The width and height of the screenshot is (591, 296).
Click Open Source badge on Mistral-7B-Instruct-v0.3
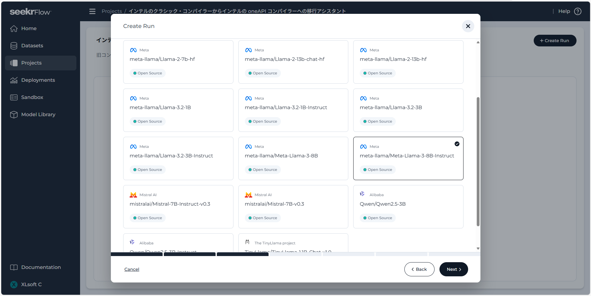pos(148,218)
